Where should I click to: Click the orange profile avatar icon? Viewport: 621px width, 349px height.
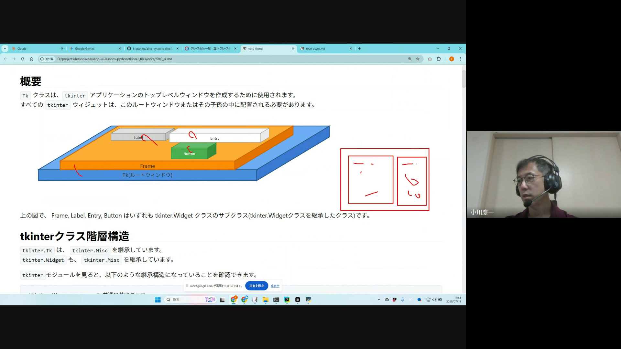tap(452, 59)
